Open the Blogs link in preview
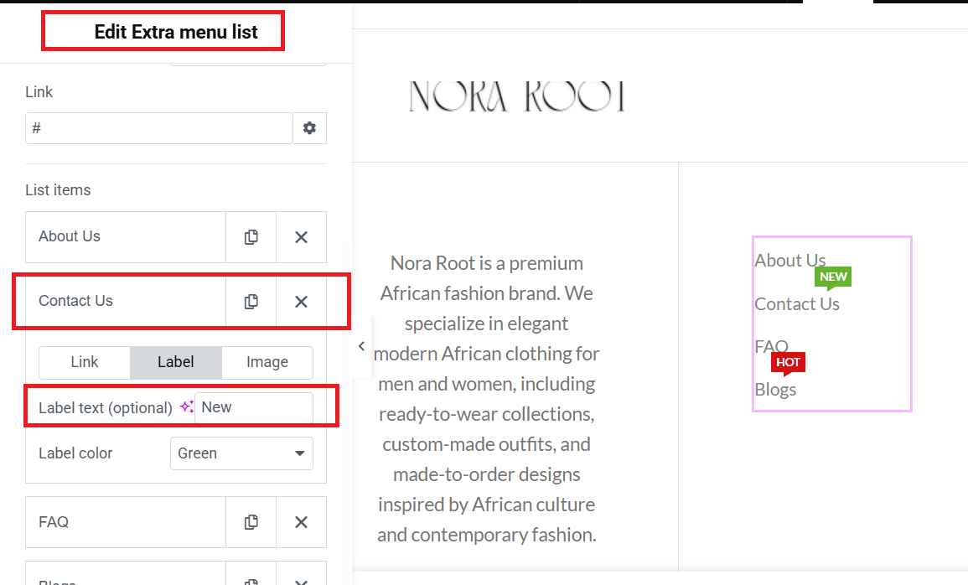Image resolution: width=968 pixels, height=585 pixels. (x=775, y=390)
